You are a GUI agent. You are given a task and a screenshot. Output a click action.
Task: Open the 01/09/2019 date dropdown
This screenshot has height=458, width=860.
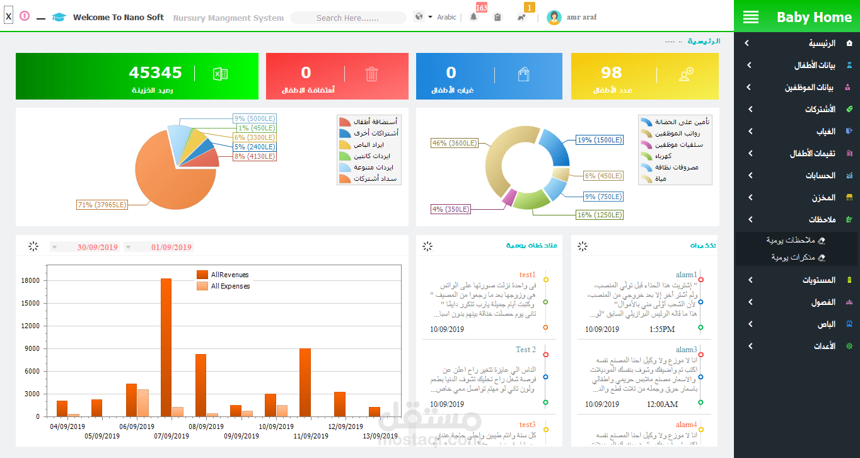tap(128, 247)
